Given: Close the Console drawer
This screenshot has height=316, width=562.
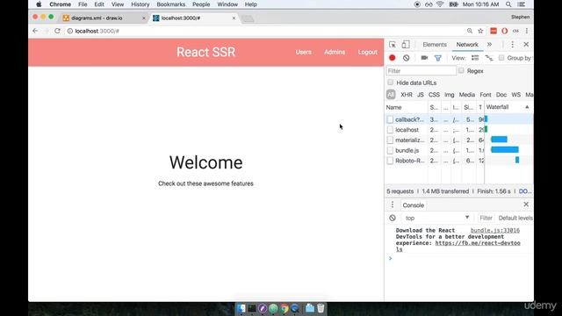Looking at the screenshot, I should point(526,205).
